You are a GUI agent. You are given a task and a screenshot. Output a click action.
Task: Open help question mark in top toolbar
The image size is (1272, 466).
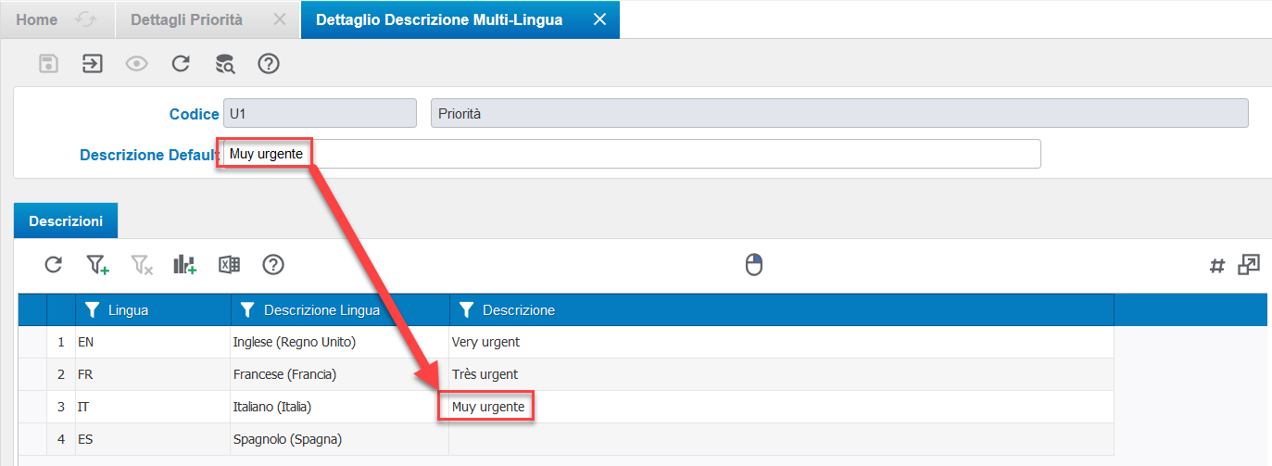pyautogui.click(x=269, y=64)
